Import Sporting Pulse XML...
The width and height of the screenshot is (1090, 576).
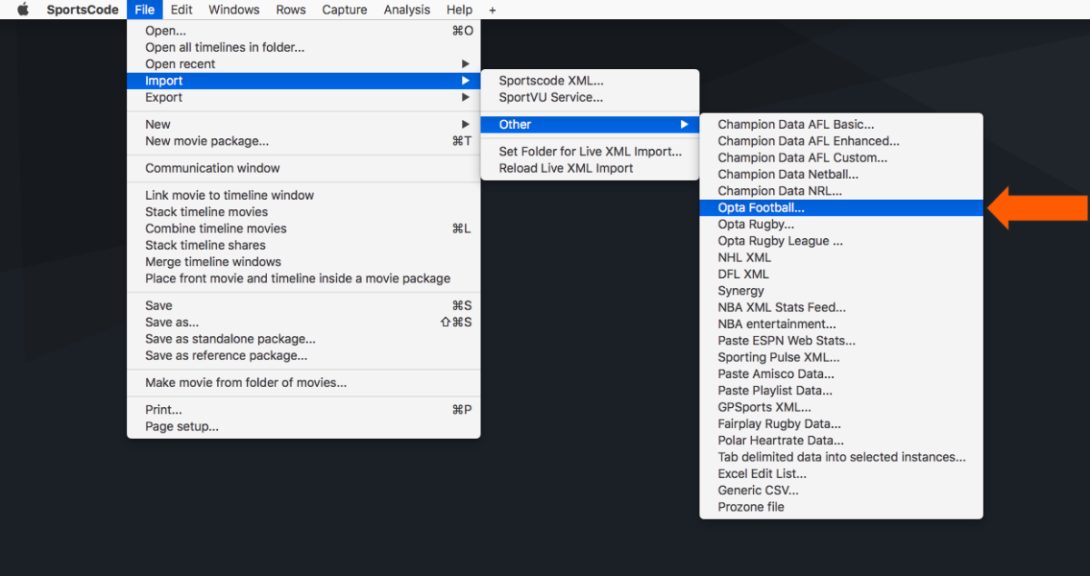(x=841, y=357)
